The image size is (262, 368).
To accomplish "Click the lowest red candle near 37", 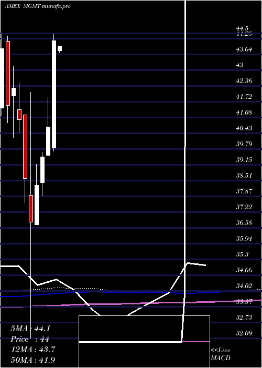I will coord(31,208).
